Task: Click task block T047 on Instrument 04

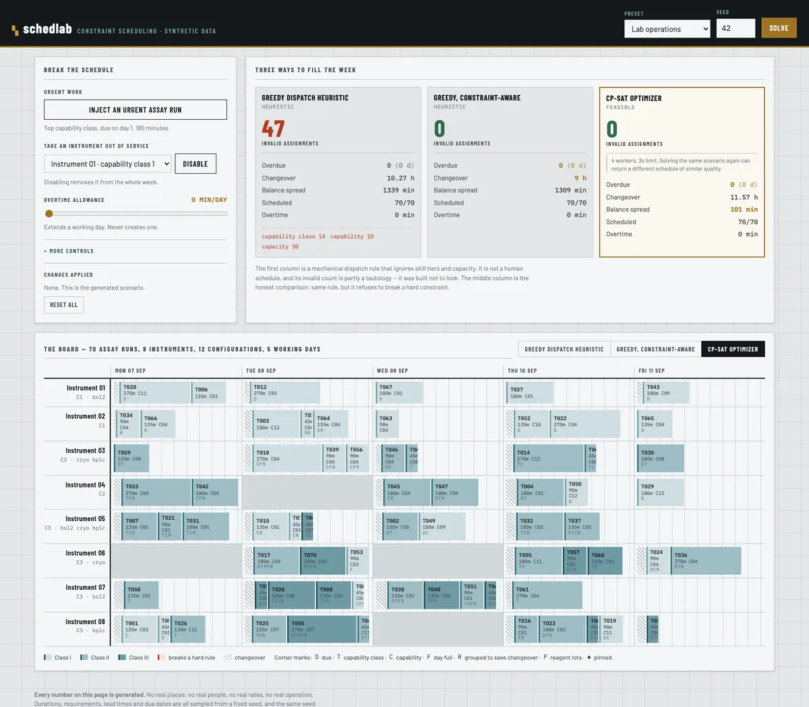Action: pyautogui.click(x=455, y=492)
